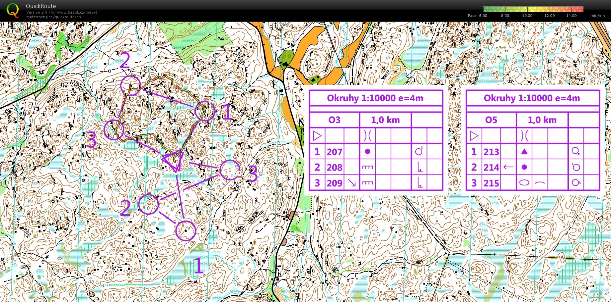The height and width of the screenshot is (302, 611).
Task: Click the start triangle symbol in O5 table
Action: [474, 136]
